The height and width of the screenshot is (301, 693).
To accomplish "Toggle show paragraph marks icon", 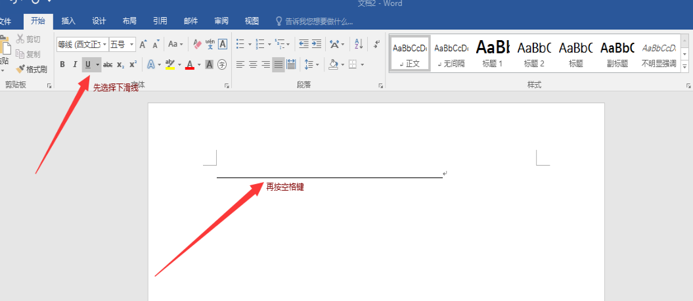I will (x=376, y=44).
